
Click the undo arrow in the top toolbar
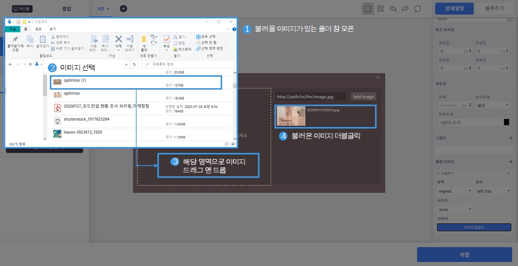(393, 9)
